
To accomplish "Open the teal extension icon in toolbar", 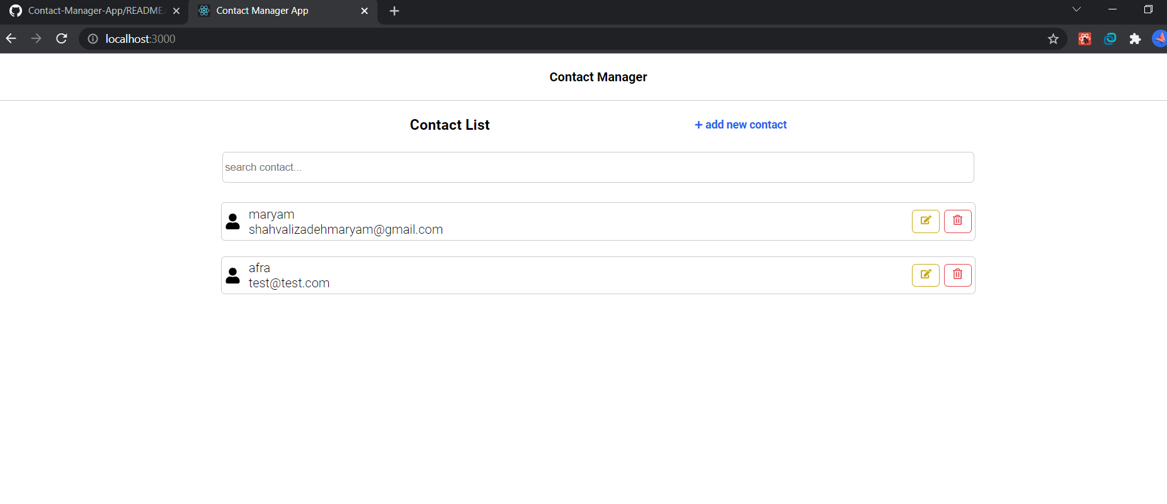I will click(1110, 39).
